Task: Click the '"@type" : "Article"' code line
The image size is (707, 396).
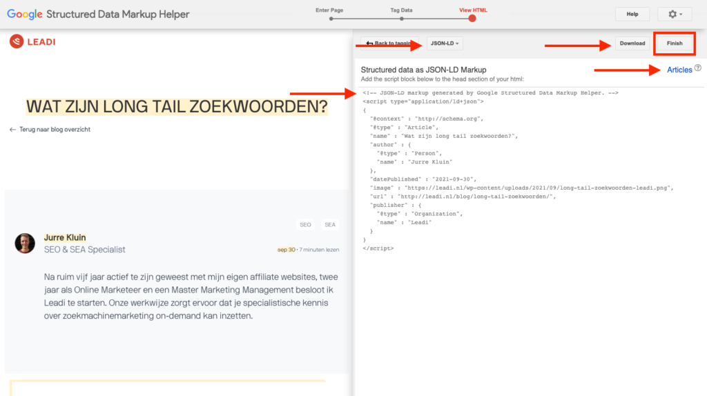Action: point(404,128)
